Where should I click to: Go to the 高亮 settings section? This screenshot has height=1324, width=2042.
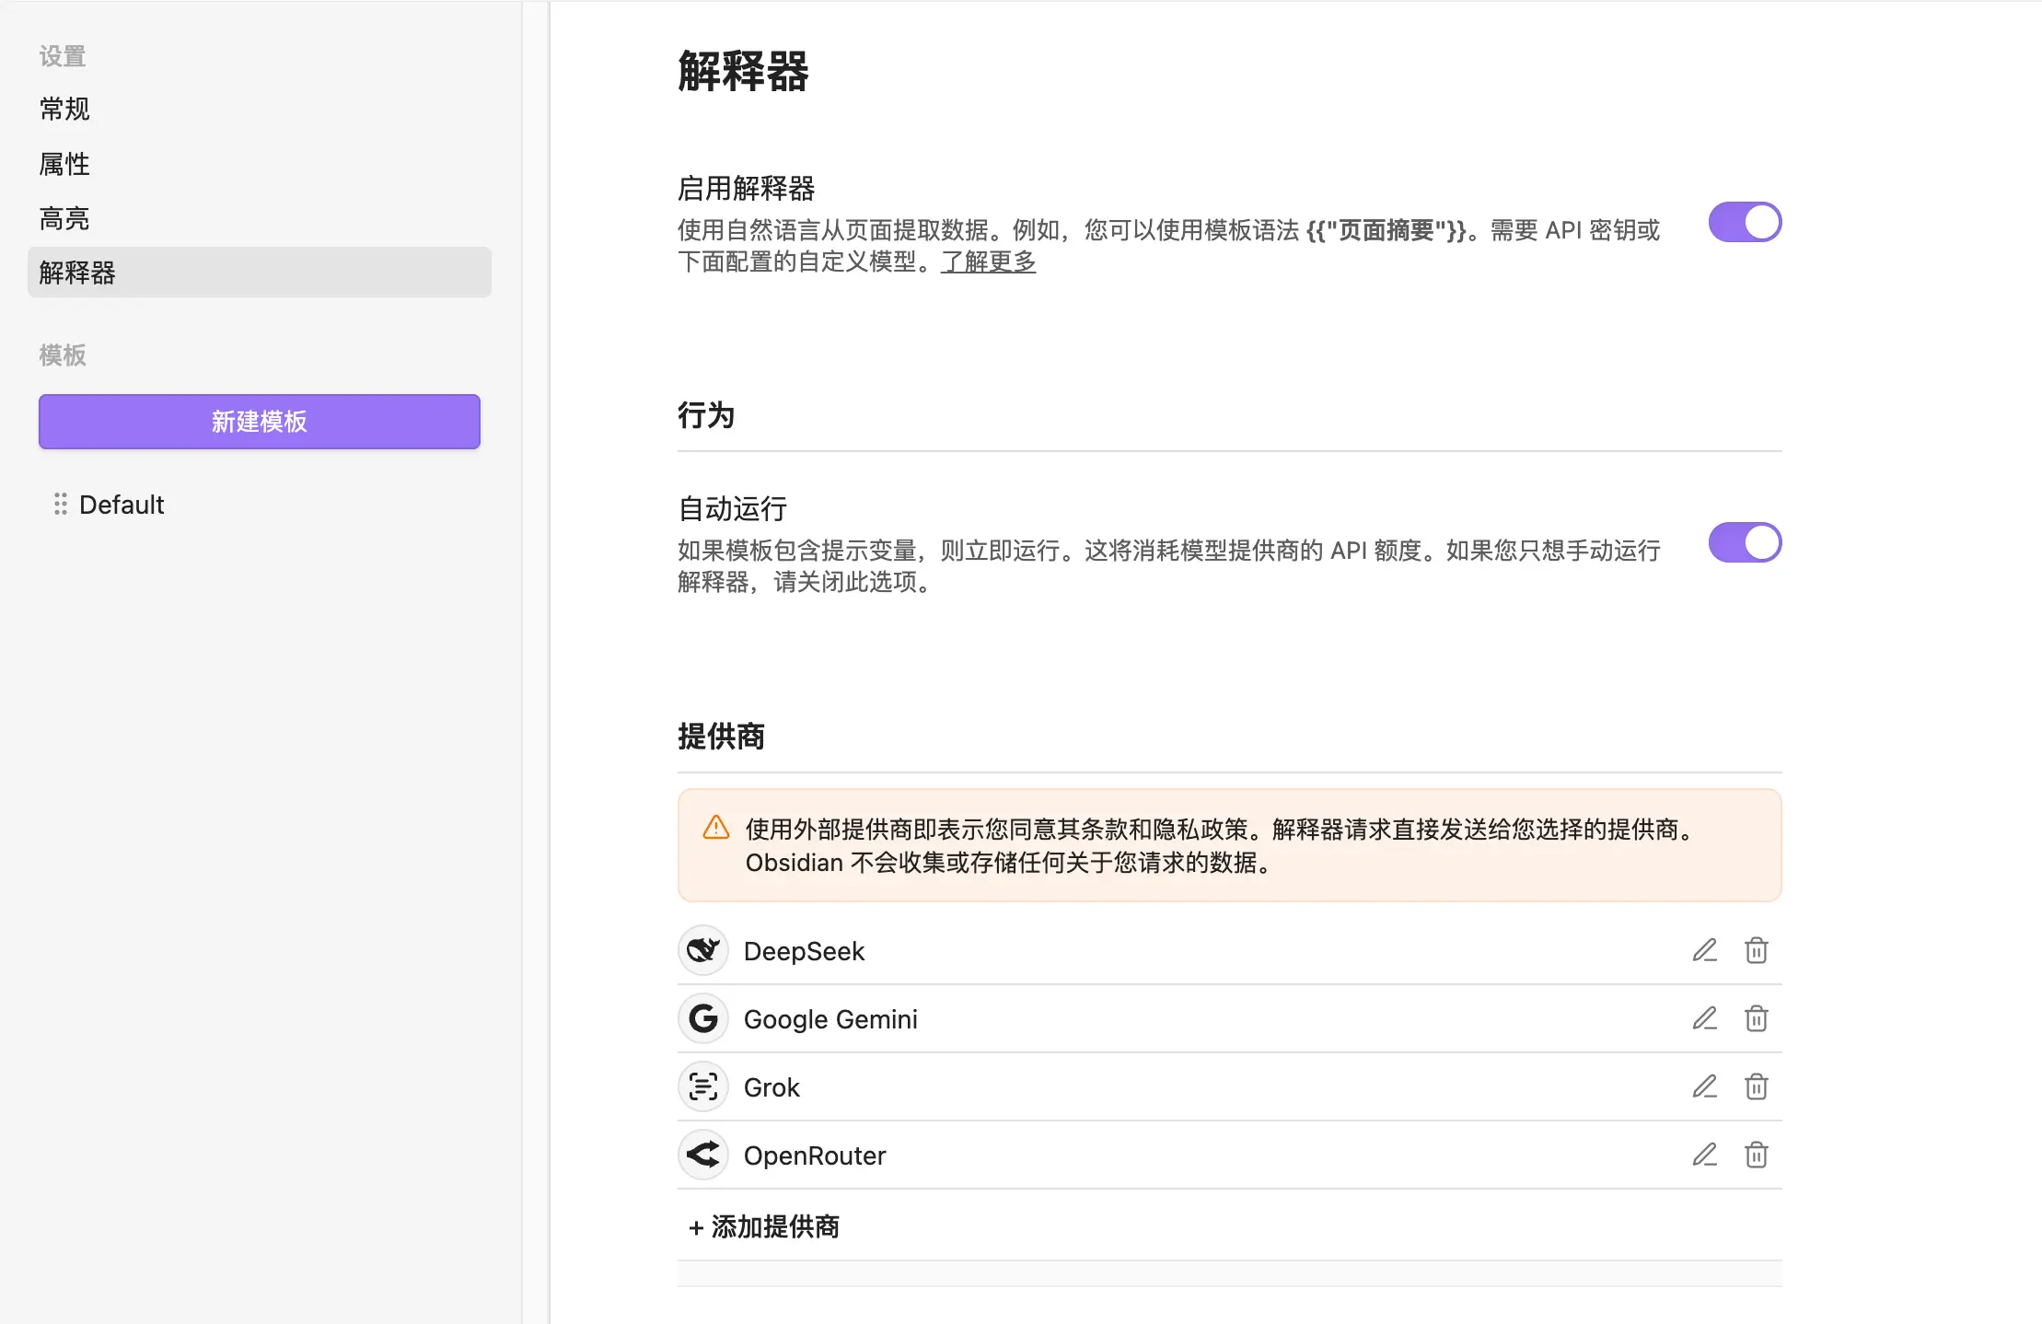[64, 218]
